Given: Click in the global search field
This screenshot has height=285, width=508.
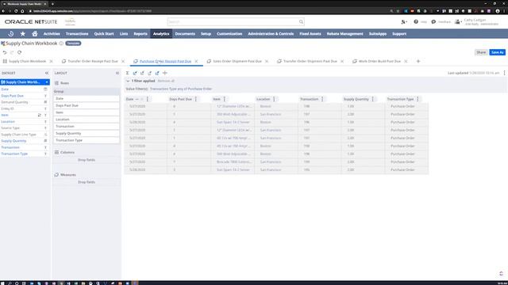Looking at the screenshot, I should (x=233, y=21).
